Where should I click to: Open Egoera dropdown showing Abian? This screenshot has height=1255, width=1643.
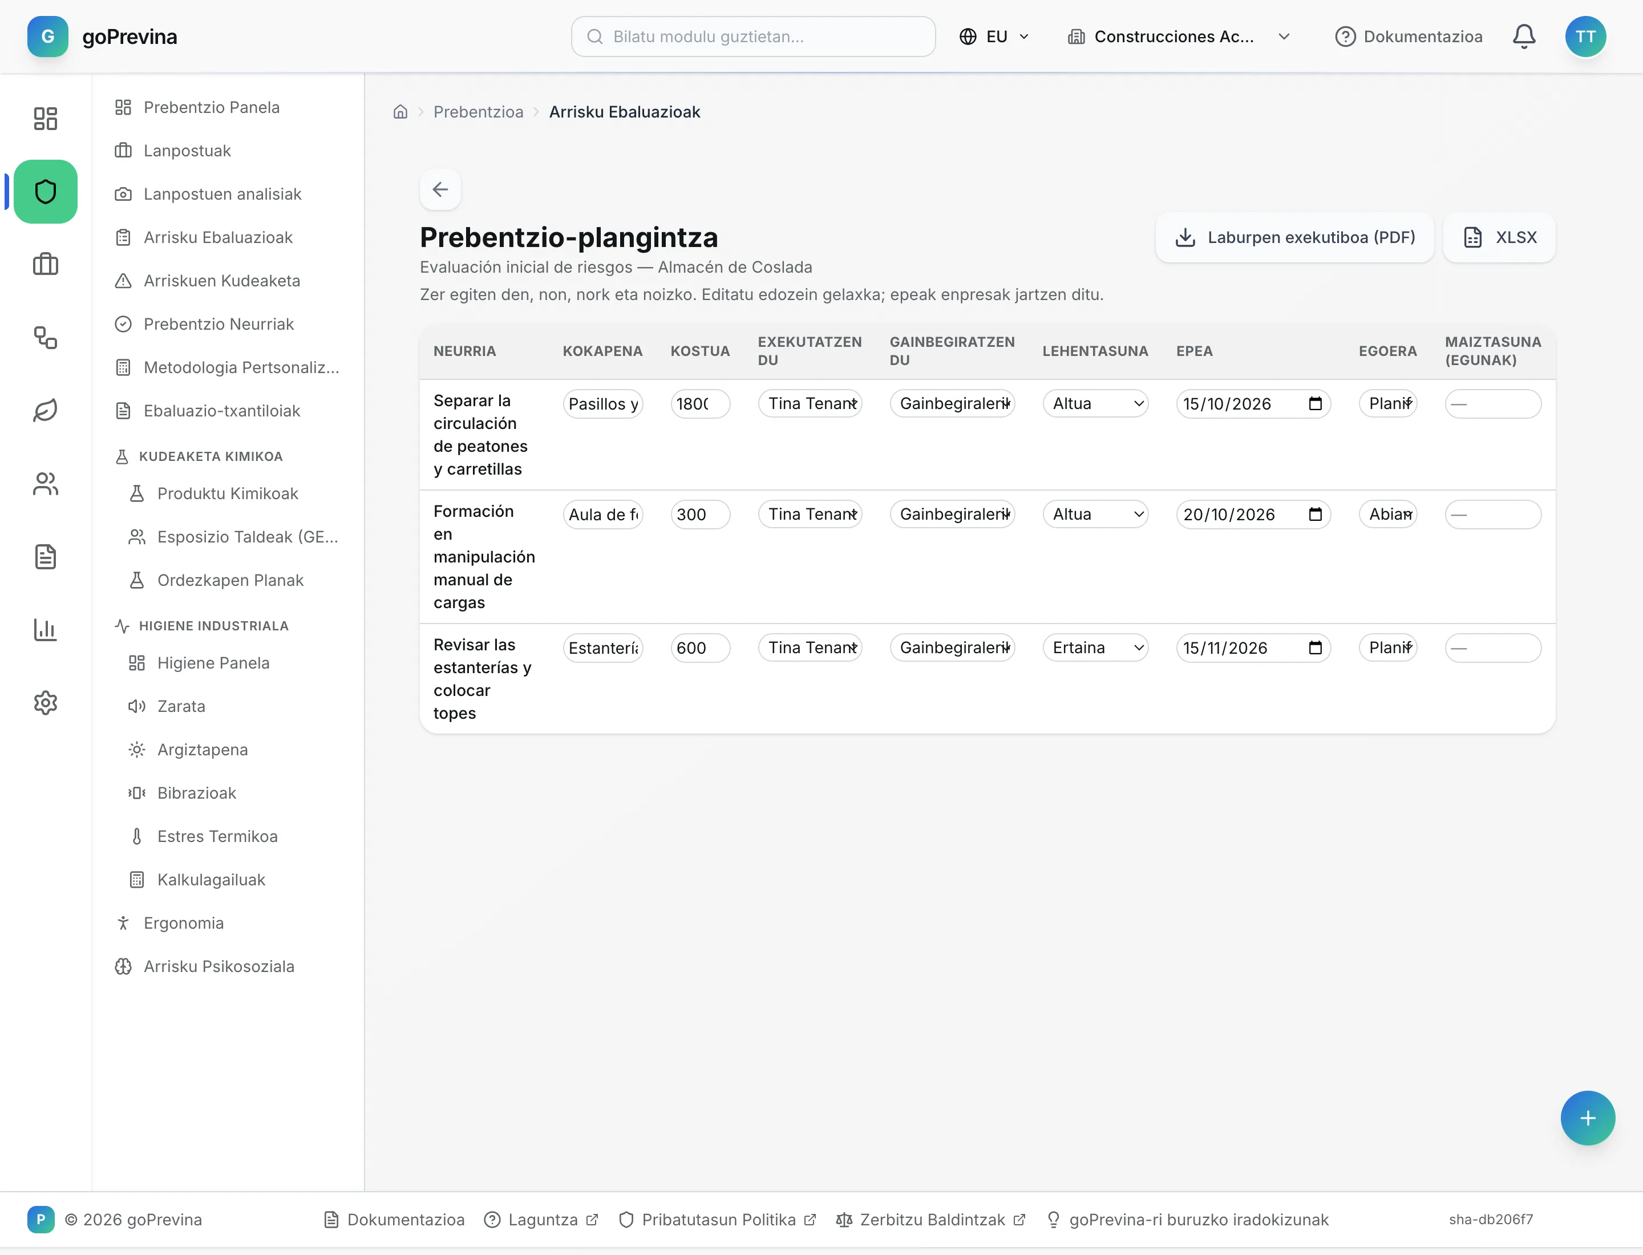click(x=1387, y=515)
